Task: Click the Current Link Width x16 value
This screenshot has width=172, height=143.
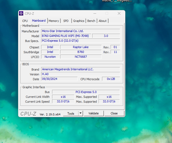Action: point(63,97)
